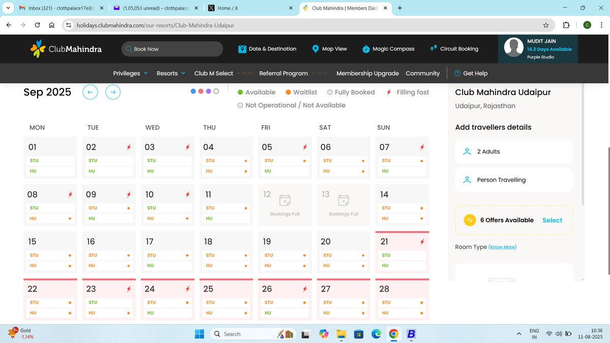The height and width of the screenshot is (343, 610).
Task: Select HU room on Sep 04
Action: point(226,171)
